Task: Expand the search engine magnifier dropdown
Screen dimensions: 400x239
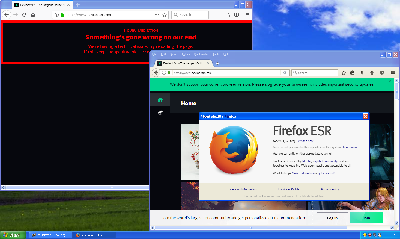Action: click(x=295, y=73)
